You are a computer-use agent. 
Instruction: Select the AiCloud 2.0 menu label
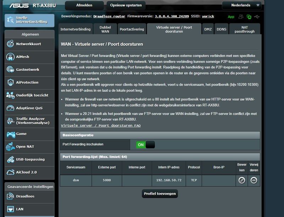click(26, 172)
